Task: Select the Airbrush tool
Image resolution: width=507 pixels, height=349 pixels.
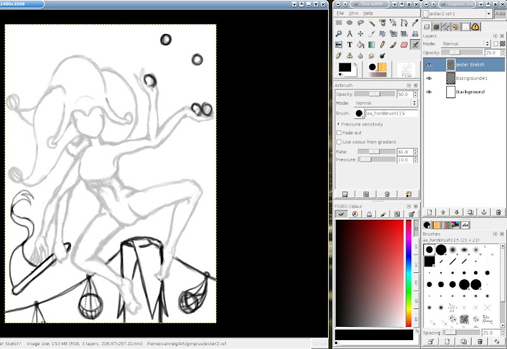Action: [x=415, y=44]
